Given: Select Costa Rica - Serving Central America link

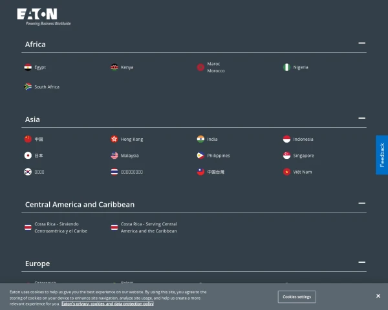Looking at the screenshot, I should pyautogui.click(x=148, y=227).
